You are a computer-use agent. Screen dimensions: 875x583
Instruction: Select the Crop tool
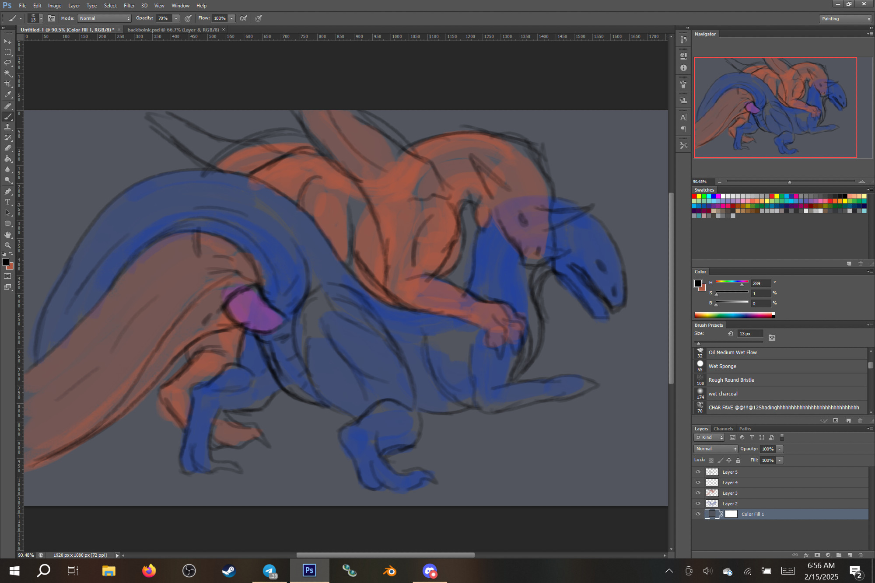point(8,84)
